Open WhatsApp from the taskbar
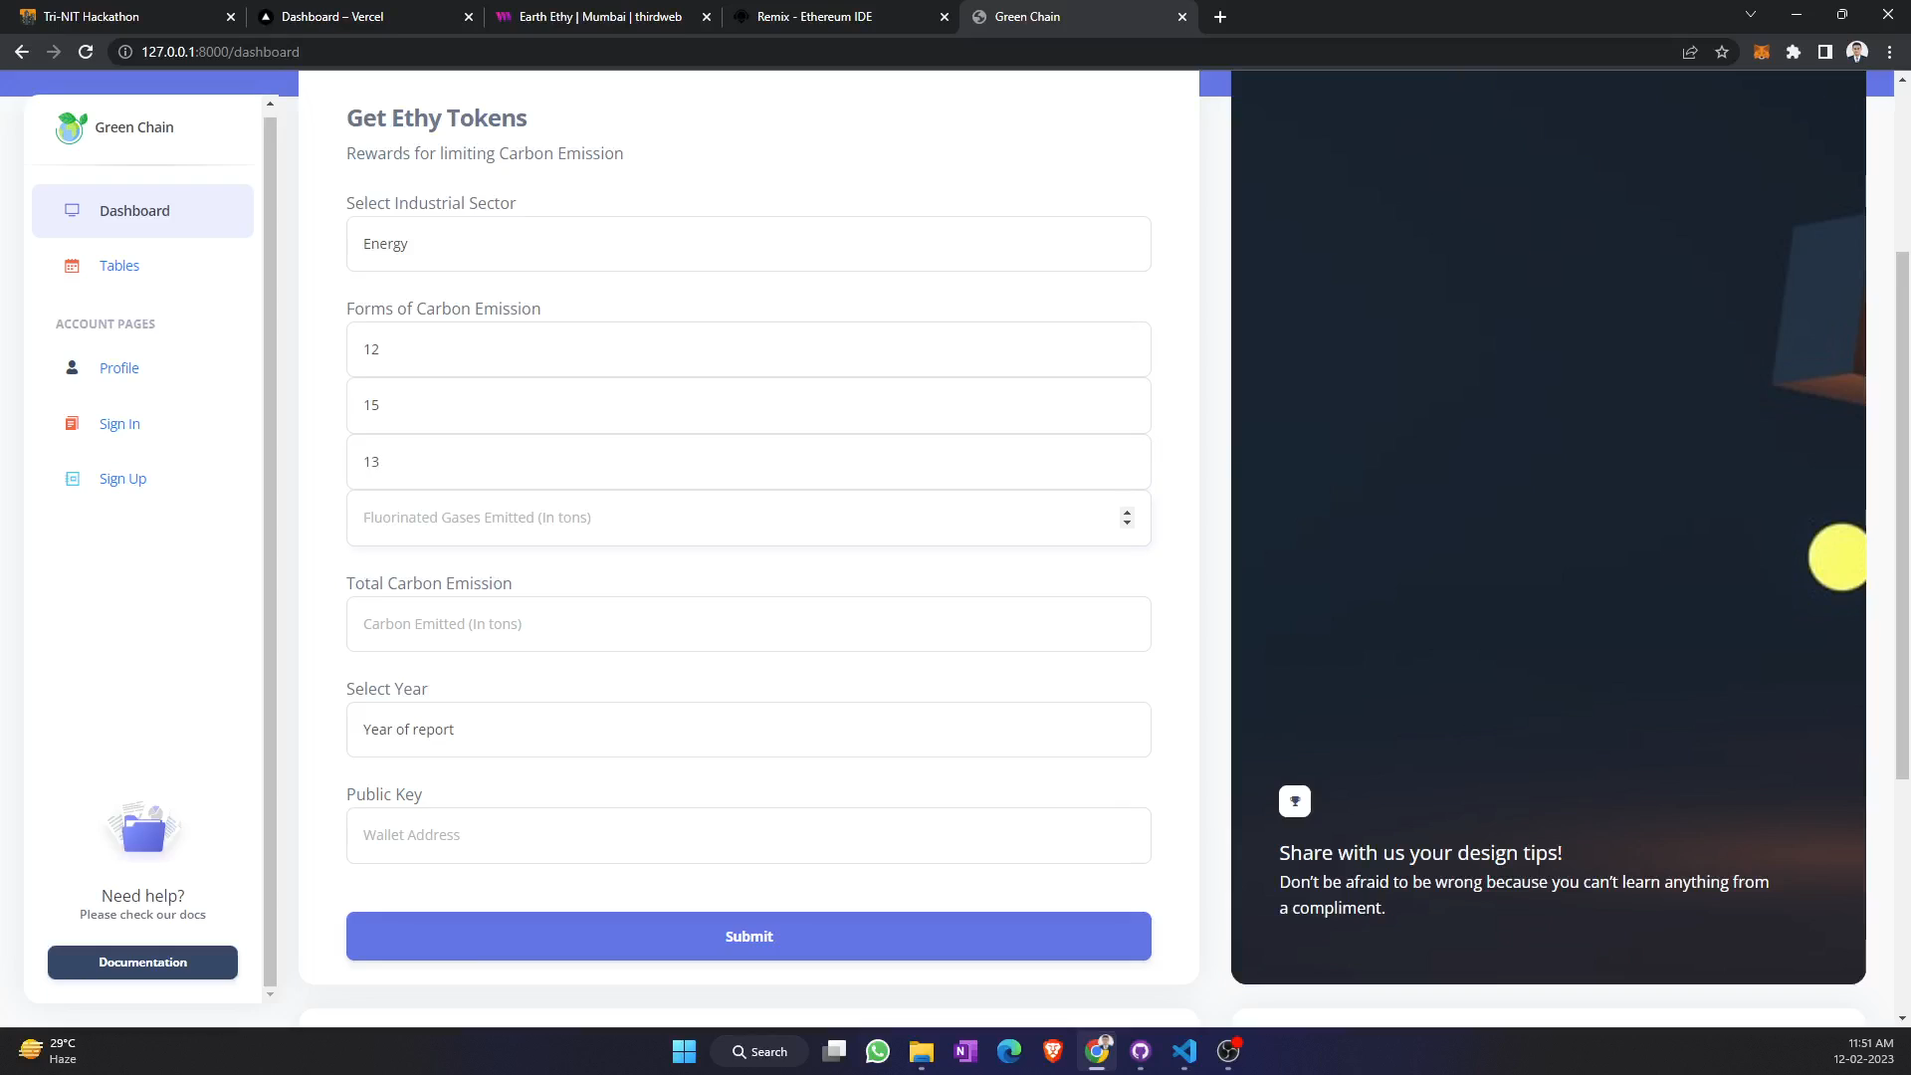 coord(877,1051)
